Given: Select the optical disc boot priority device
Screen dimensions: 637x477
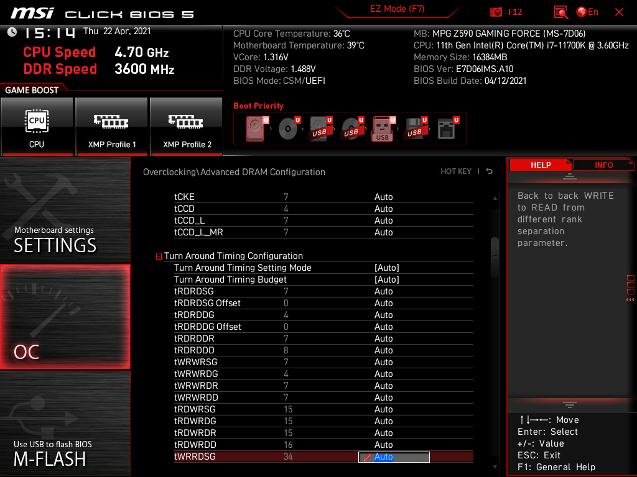Looking at the screenshot, I should click(289, 129).
